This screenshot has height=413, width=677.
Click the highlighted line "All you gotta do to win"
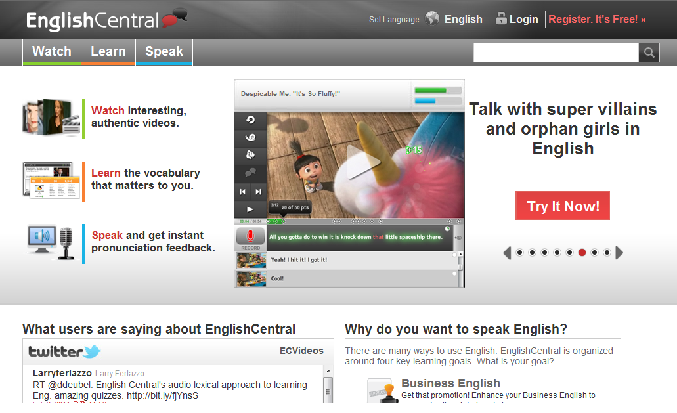pyautogui.click(x=356, y=237)
